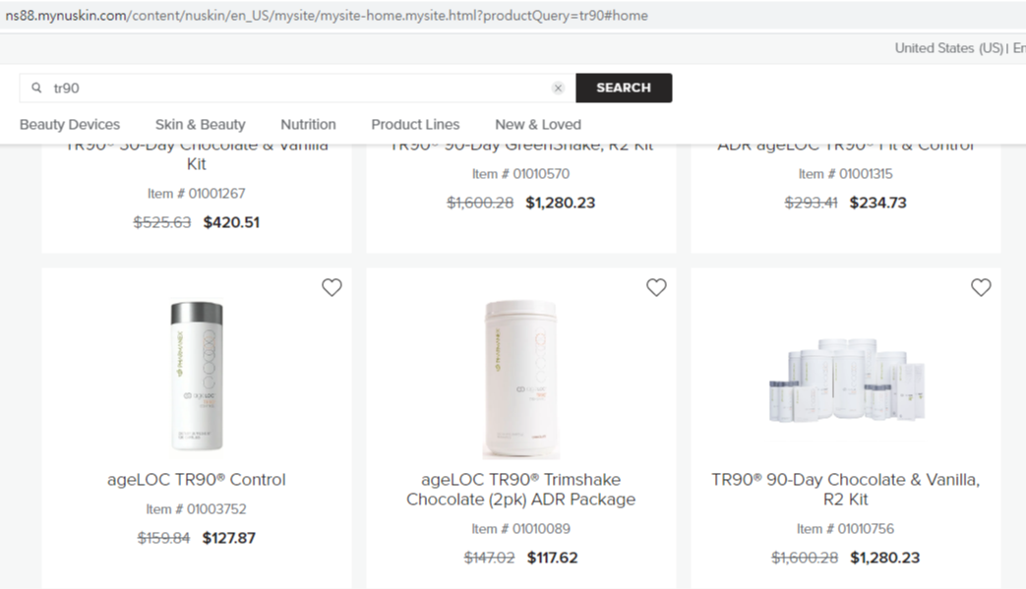The width and height of the screenshot is (1026, 589).
Task: Open 90-Day Chocolate & Vanilla kit image
Action: point(847,383)
